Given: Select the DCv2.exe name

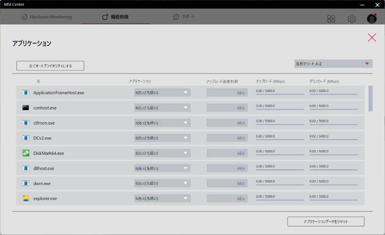Looking at the screenshot, I should pyautogui.click(x=42, y=138).
